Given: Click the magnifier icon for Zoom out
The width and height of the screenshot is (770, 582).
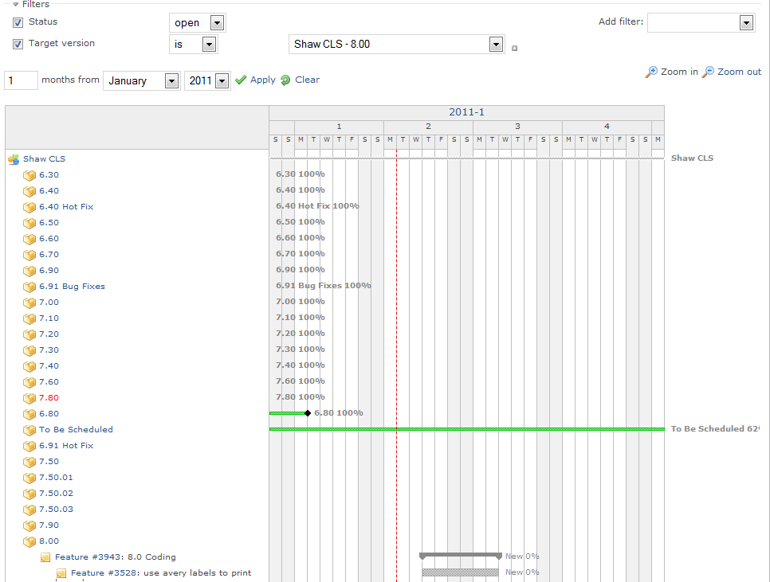Looking at the screenshot, I should click(x=708, y=72).
